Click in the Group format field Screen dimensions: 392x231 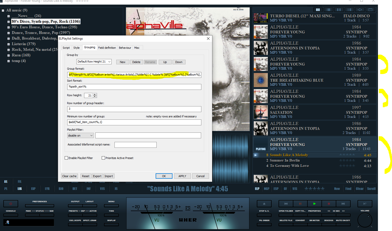click(x=134, y=75)
